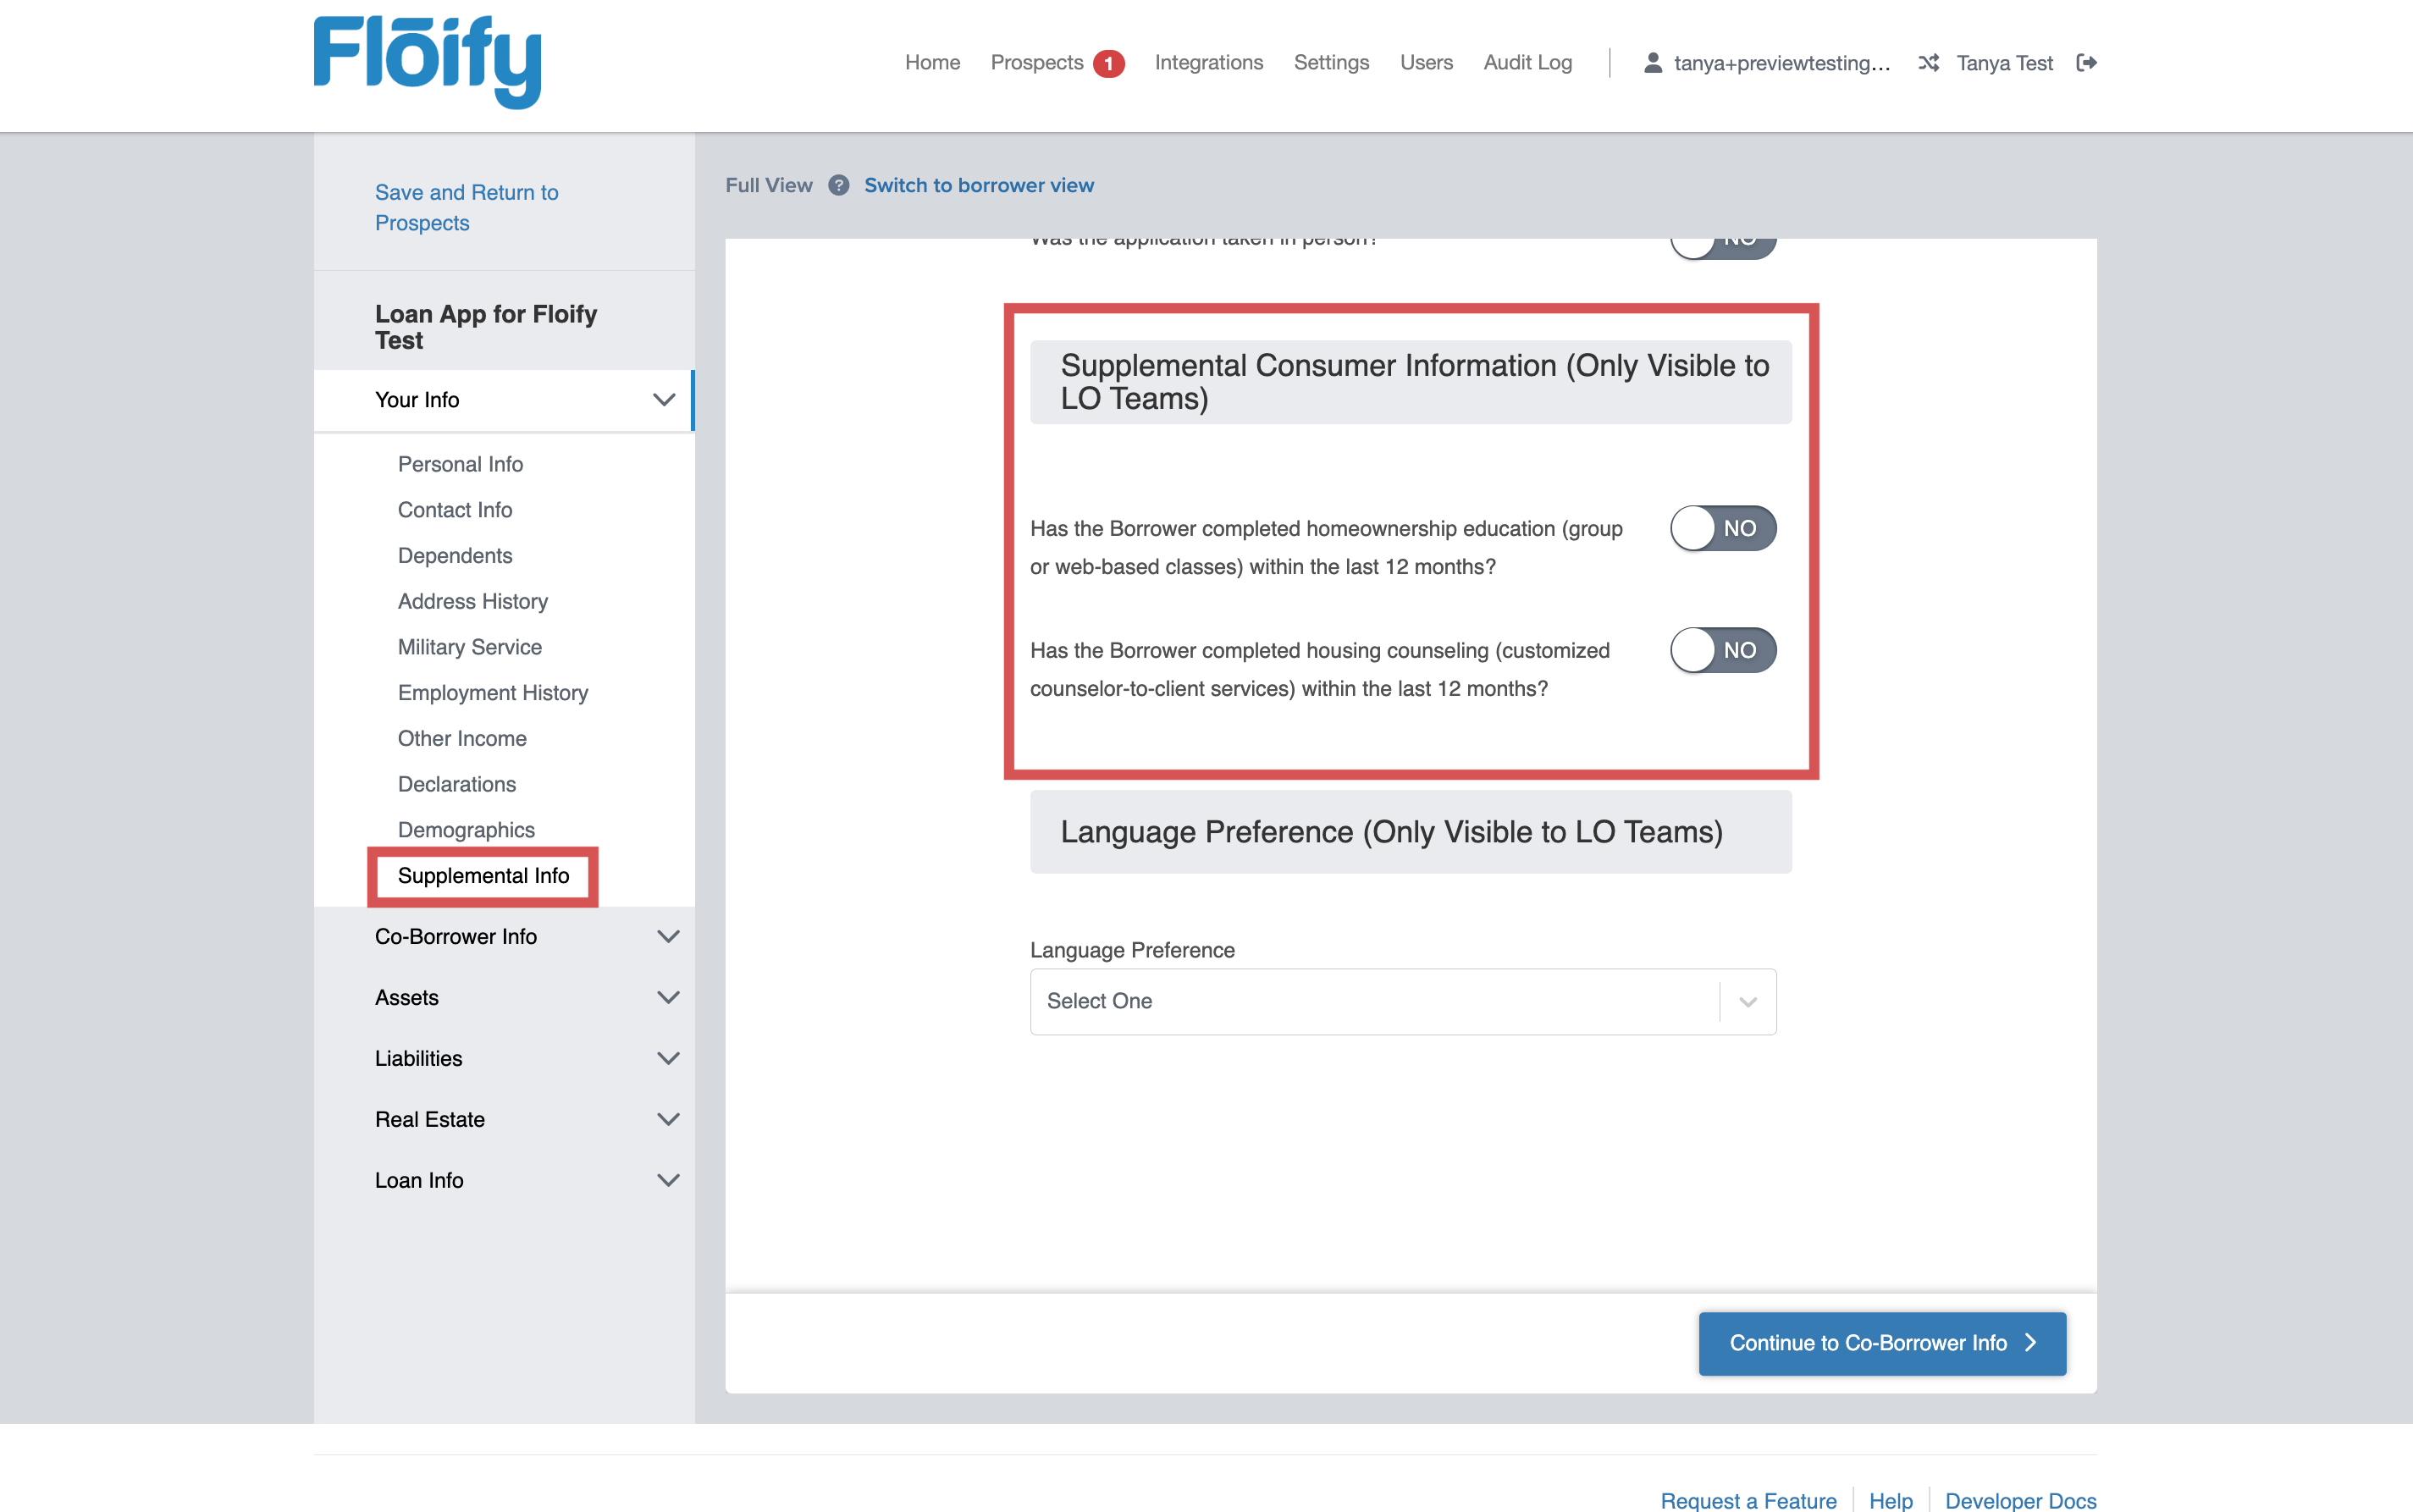
Task: Click Continue to Co-Borrower Info button
Action: [1881, 1343]
